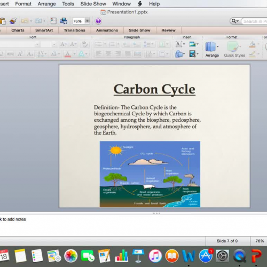267x267 pixels.
Task: Open the Help menu
Action: 154,4
